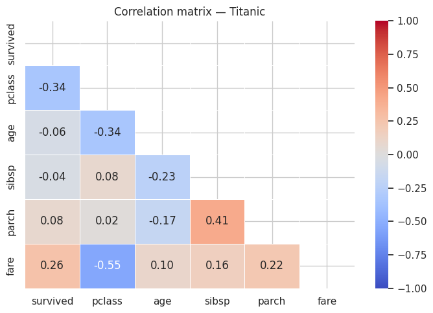Select the -0.34 pclass-survived cell
This screenshot has width=433, height=313.
[x=53, y=88]
